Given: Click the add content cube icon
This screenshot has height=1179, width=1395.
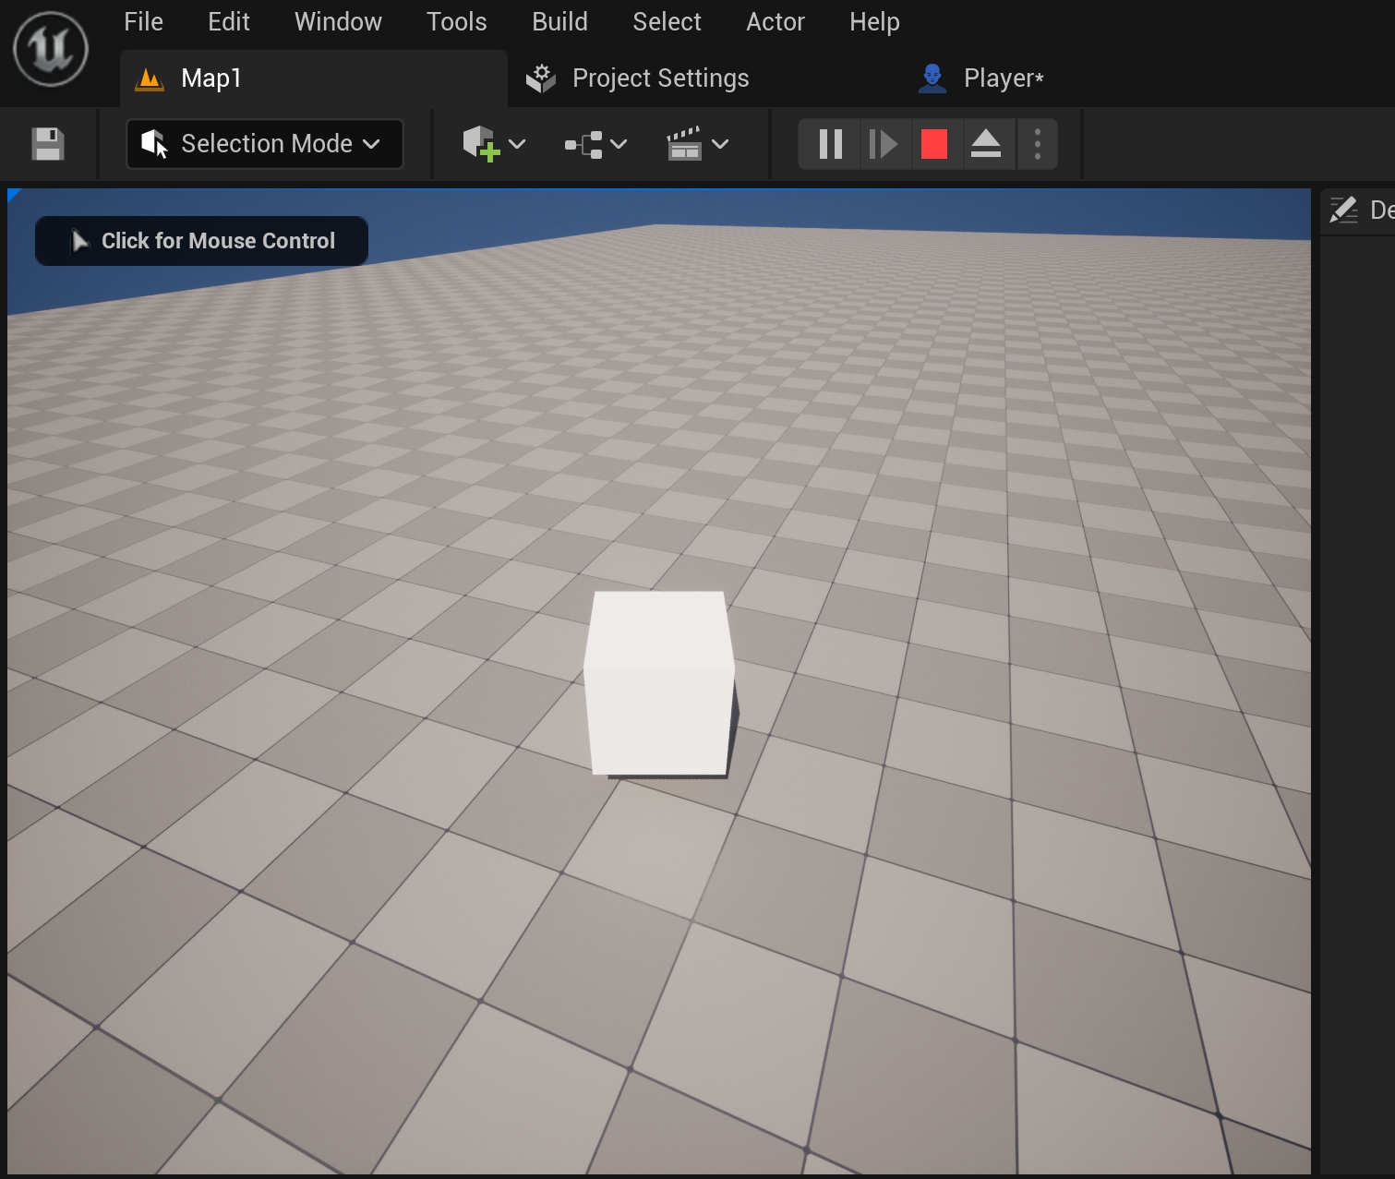Looking at the screenshot, I should [x=481, y=144].
